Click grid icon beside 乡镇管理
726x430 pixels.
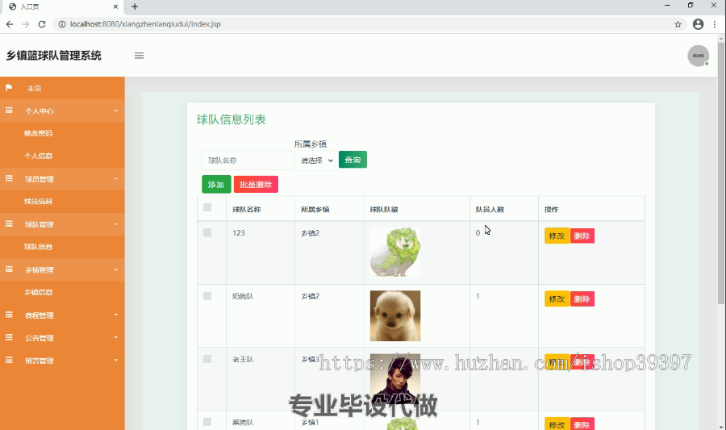[9, 269]
